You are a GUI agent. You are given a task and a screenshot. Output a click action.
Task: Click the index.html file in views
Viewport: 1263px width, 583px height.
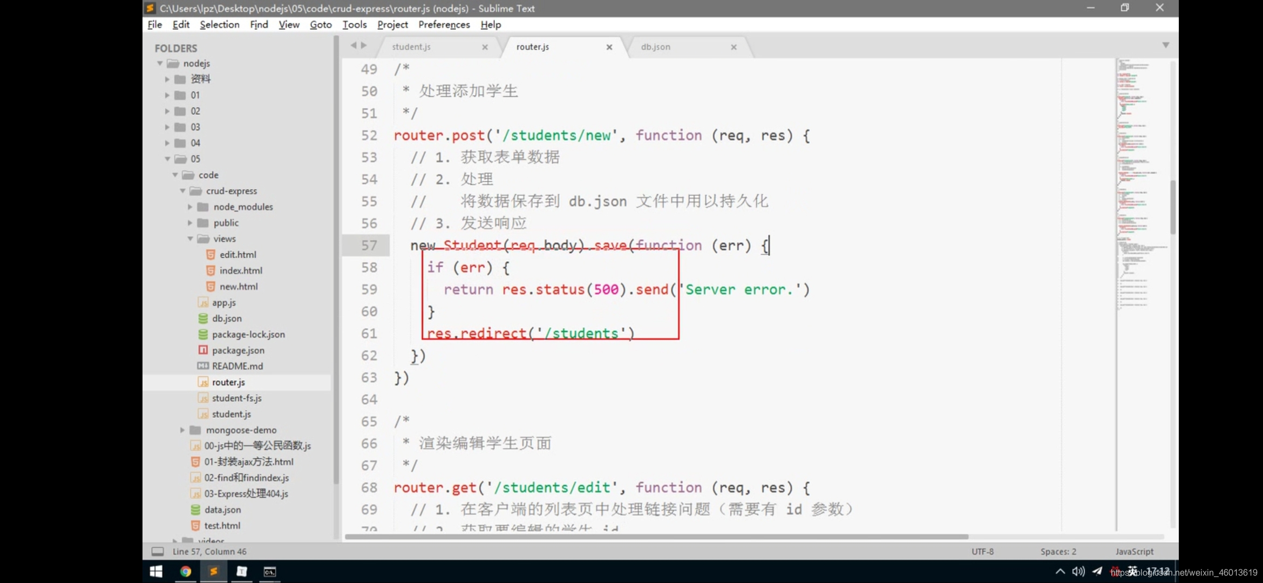tap(241, 270)
